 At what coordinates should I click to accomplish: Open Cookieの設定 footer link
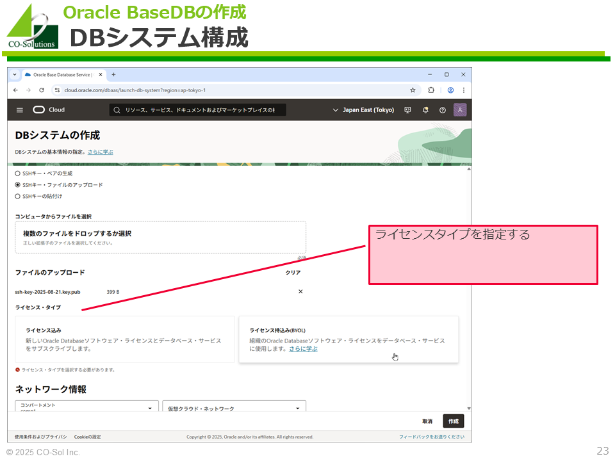tap(88, 437)
